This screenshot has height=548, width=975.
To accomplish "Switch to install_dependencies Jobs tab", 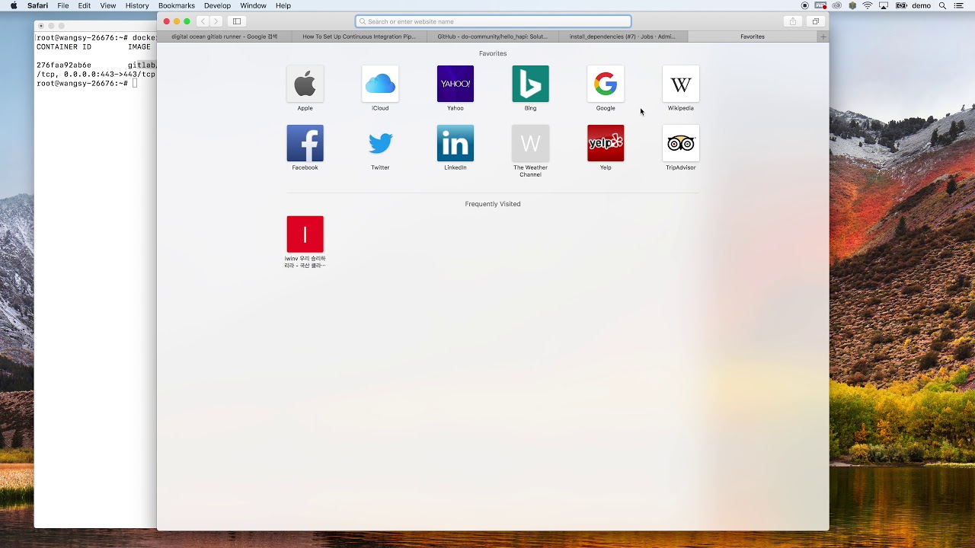I will 622,37.
